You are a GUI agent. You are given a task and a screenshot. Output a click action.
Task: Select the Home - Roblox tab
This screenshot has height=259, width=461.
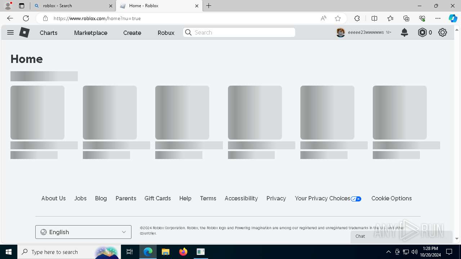pyautogui.click(x=158, y=6)
